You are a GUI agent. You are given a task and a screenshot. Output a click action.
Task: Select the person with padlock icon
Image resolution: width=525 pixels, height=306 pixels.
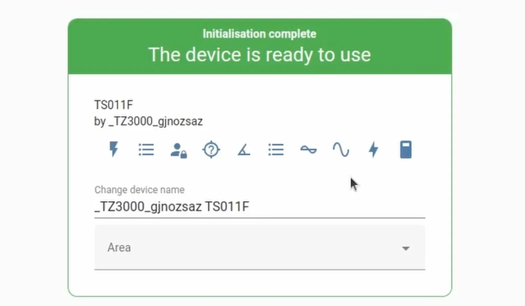(179, 150)
